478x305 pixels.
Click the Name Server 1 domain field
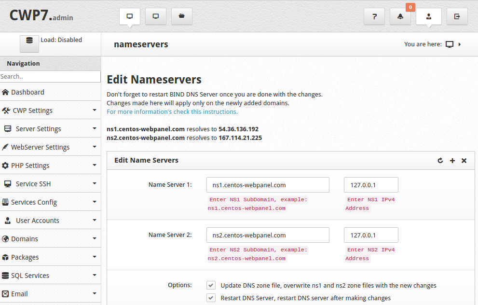(x=268, y=185)
